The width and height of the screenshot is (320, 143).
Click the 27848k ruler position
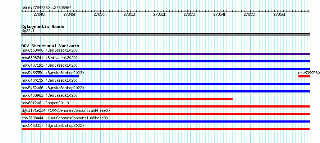pos(40,14)
